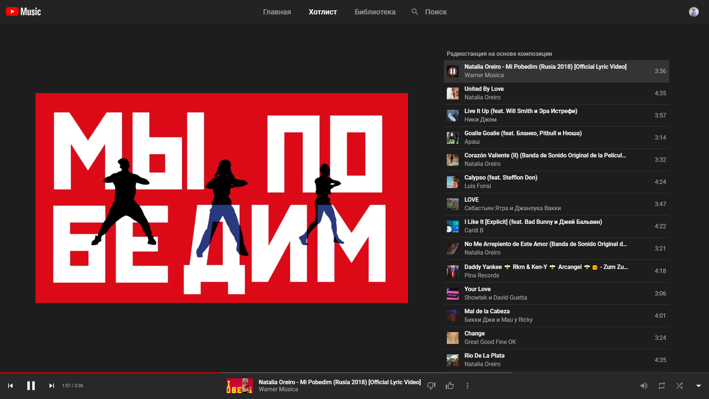Toggle repeat mode
Image resolution: width=709 pixels, height=399 pixels.
(x=662, y=386)
